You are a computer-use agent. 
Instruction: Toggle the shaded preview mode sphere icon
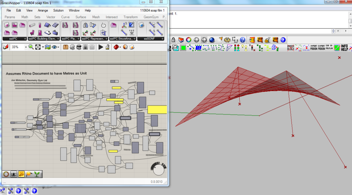point(125,47)
